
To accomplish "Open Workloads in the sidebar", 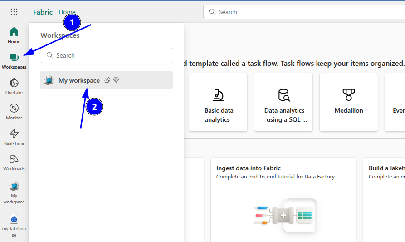I will [x=14, y=163].
